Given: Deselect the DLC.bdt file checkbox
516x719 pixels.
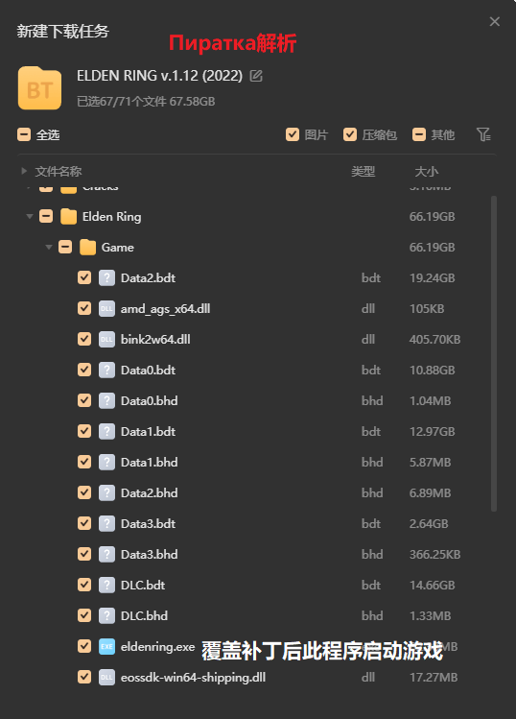Looking at the screenshot, I should [84, 585].
